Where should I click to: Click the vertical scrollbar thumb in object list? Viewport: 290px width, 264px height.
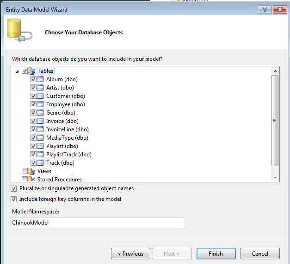click(275, 121)
